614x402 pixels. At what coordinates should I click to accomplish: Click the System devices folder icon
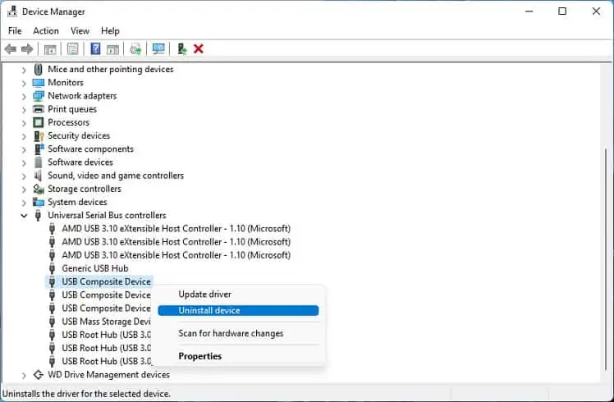pyautogui.click(x=39, y=202)
